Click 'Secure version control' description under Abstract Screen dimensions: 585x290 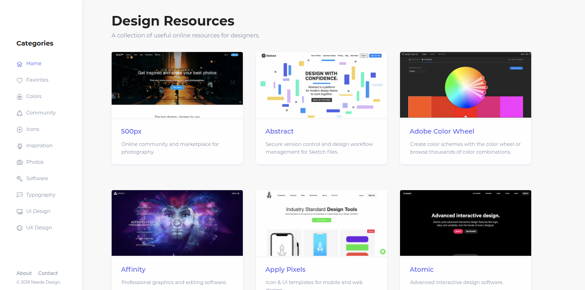pyautogui.click(x=319, y=148)
